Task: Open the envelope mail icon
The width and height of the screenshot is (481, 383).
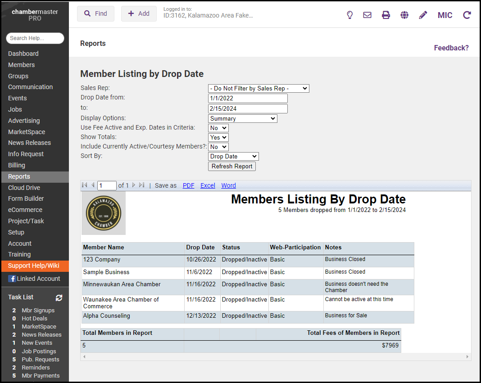Action: point(367,15)
